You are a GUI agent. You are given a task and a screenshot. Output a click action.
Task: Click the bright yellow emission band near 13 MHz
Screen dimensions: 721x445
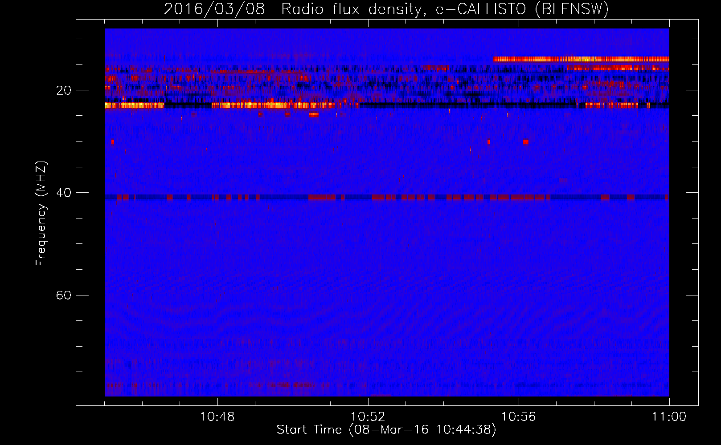(581, 59)
